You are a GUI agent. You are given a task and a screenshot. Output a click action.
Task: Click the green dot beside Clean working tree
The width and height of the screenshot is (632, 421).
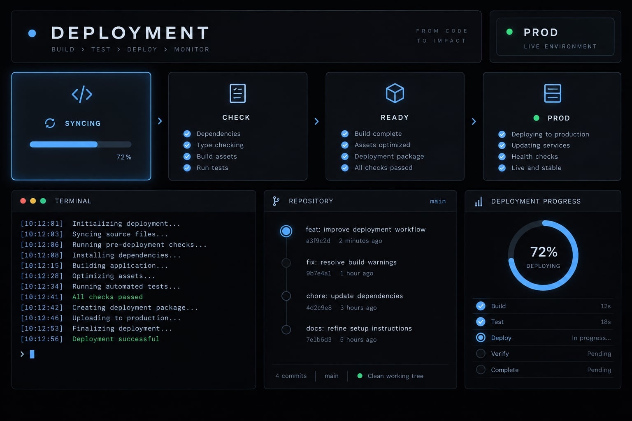(x=360, y=376)
